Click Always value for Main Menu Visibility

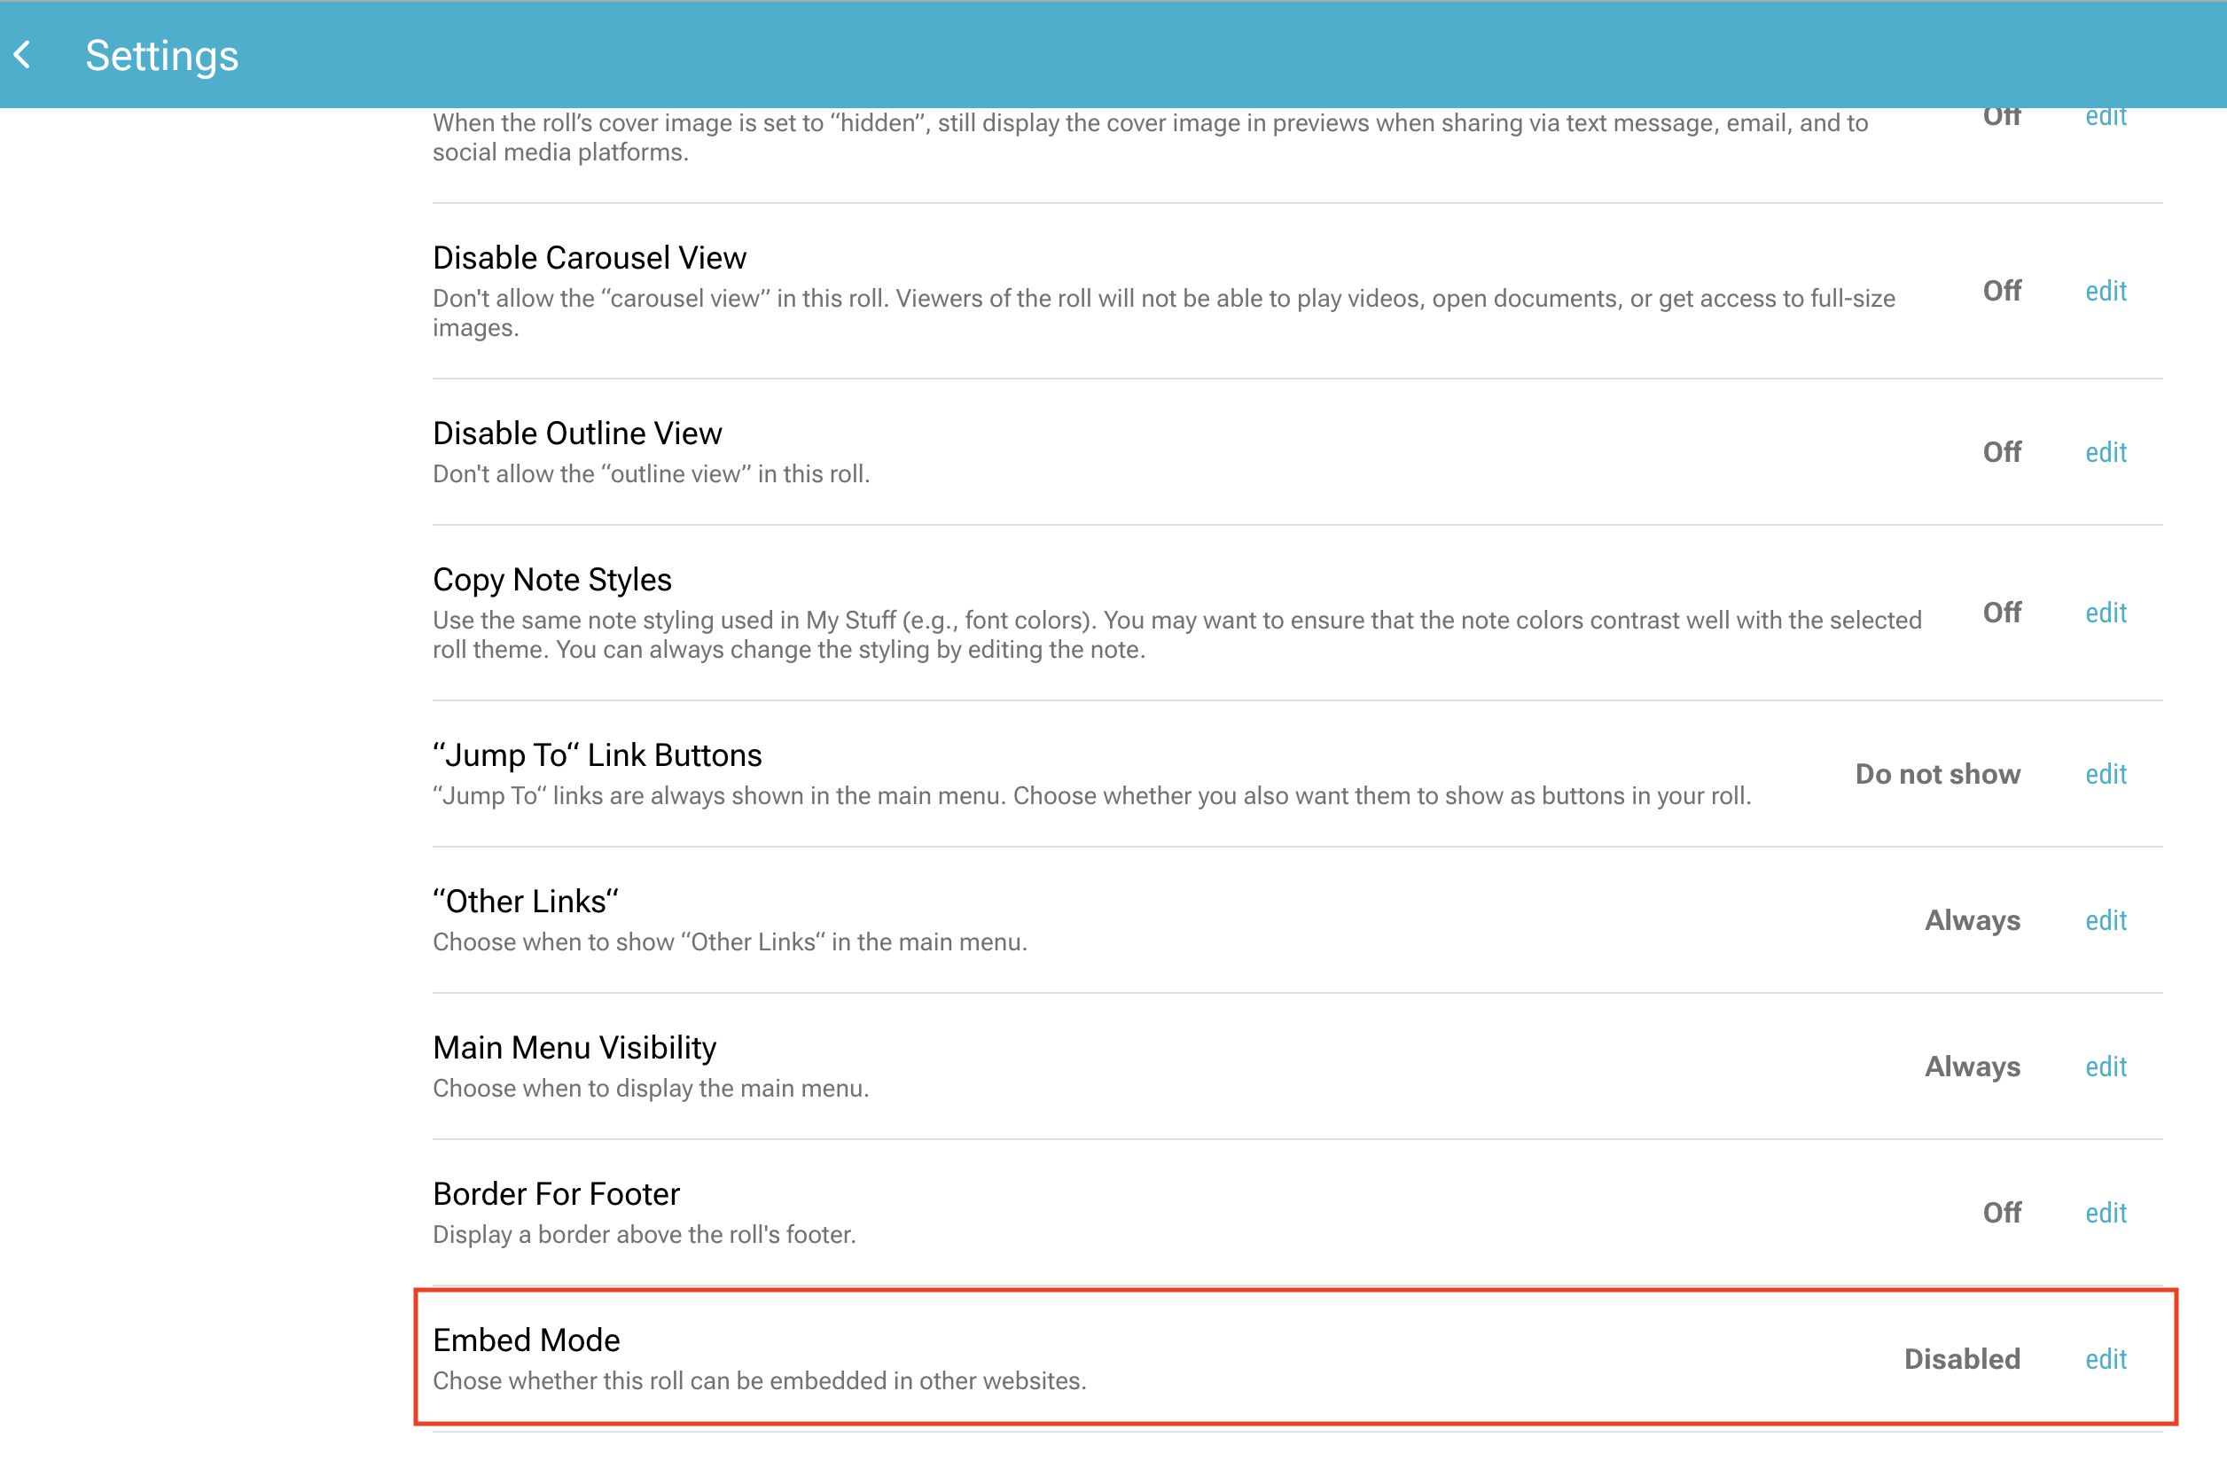click(x=1972, y=1066)
